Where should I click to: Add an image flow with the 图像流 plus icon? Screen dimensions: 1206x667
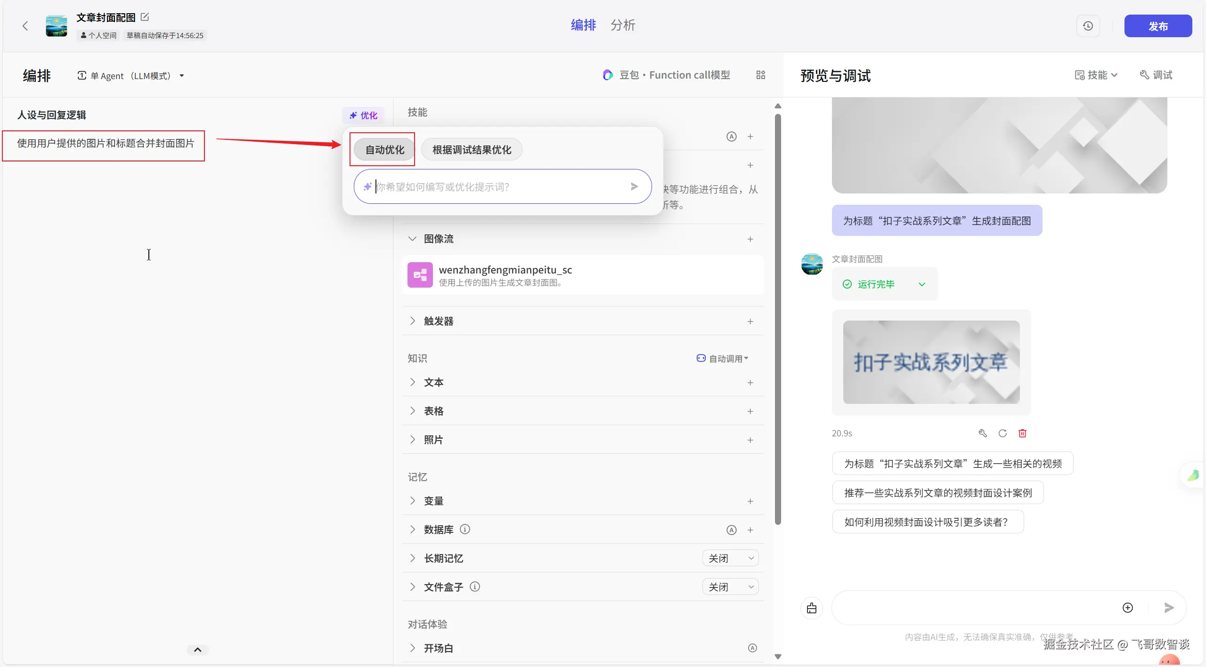coord(750,239)
